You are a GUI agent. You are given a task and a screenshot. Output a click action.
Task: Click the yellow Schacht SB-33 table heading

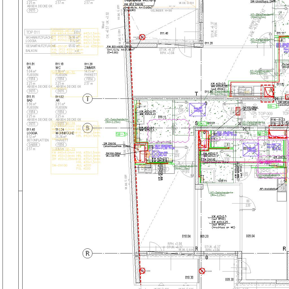click(63, 149)
